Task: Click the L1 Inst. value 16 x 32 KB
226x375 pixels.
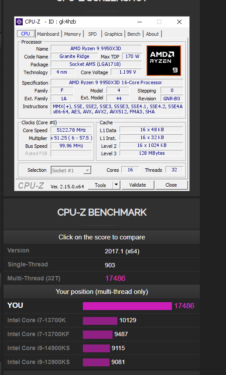Action: tap(151, 137)
